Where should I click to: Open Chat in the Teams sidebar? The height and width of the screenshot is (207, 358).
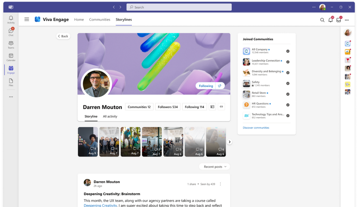(11, 32)
